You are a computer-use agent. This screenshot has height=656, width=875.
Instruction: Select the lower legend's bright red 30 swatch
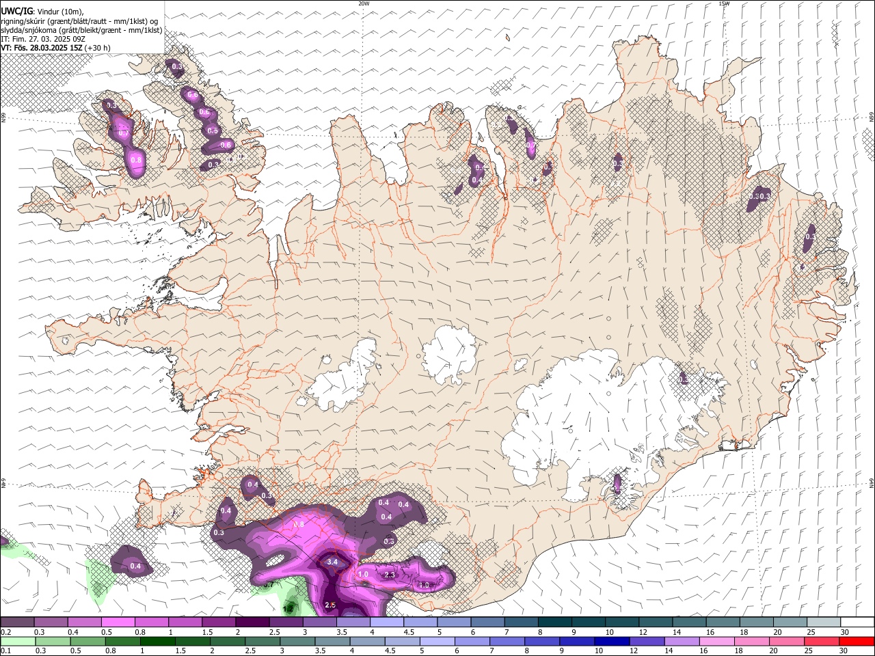[855, 641]
